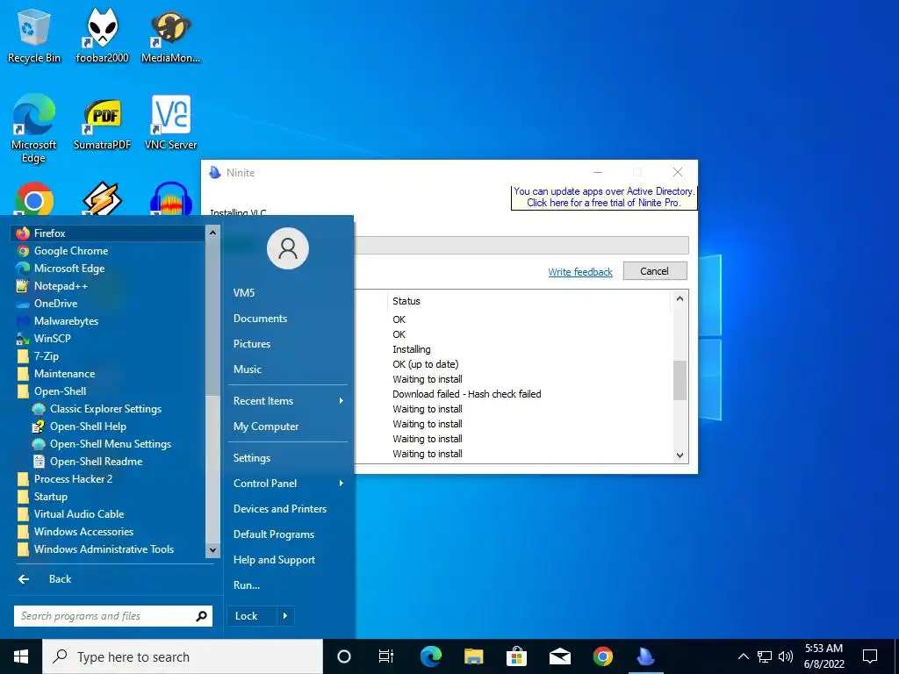The height and width of the screenshot is (674, 899).
Task: Open the Windows Start button
Action: coord(21,656)
